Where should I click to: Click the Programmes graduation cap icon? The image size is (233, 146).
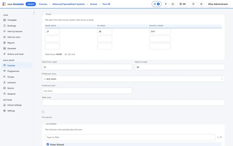coord(4,71)
